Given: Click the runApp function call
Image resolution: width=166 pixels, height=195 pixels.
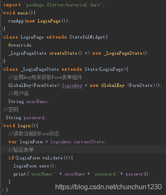Looking at the screenshot, I should pyautogui.click(x=16, y=21).
